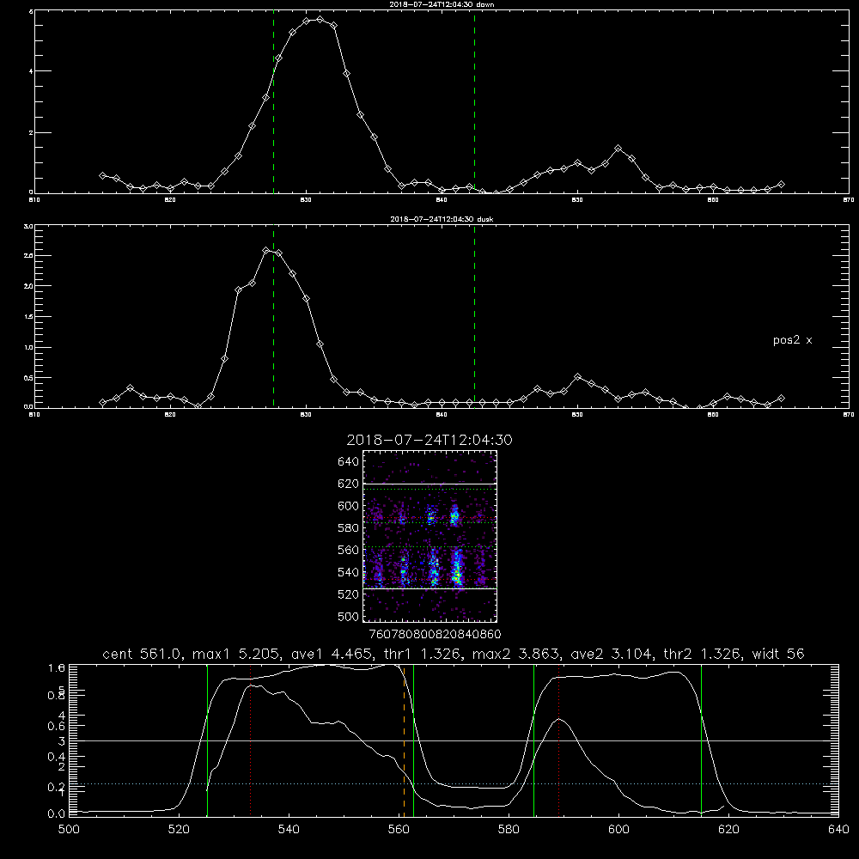Click heatmap y-axis label '520'
Viewport: 859px width, 859px height.
(349, 594)
